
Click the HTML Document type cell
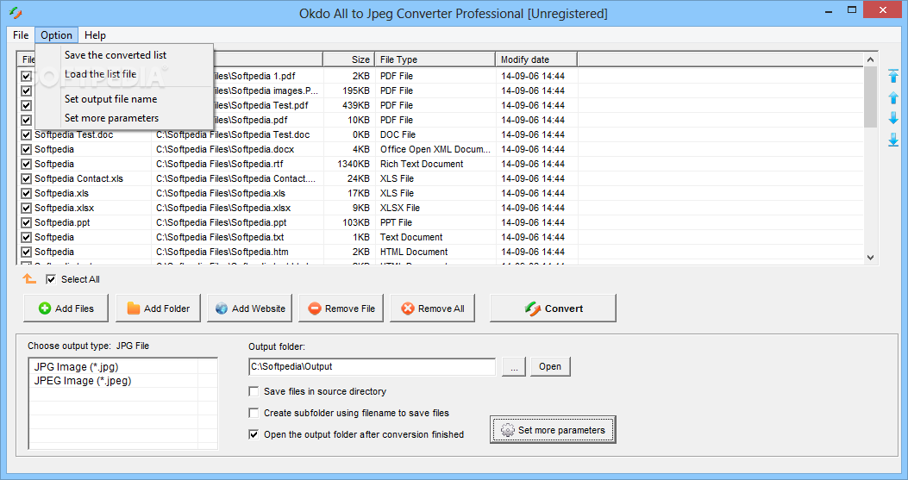coord(435,252)
